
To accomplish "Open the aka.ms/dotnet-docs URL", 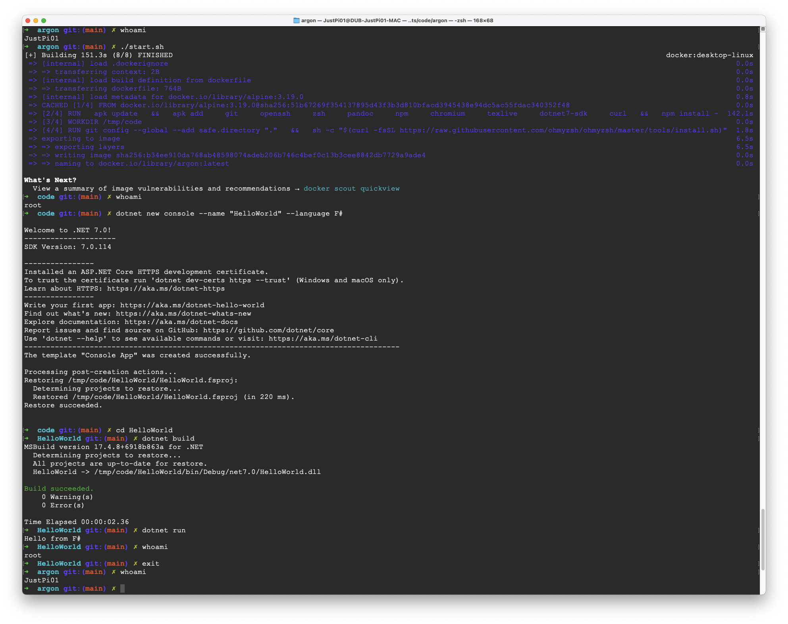I will point(181,322).
